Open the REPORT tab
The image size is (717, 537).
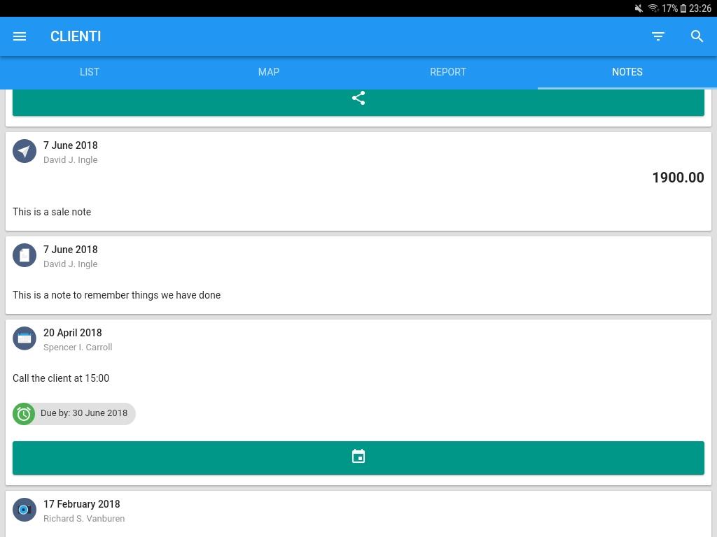click(x=448, y=72)
